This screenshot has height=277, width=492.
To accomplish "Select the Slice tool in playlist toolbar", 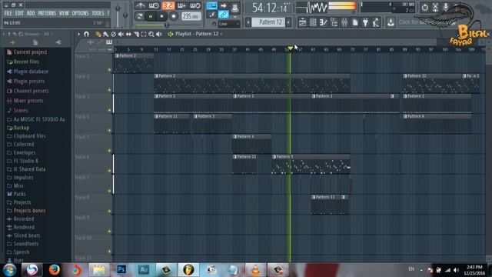I will point(136,34).
